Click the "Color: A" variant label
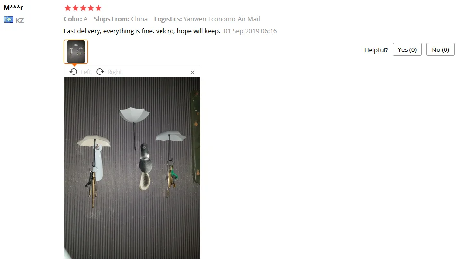The image size is (458, 259). (x=75, y=19)
